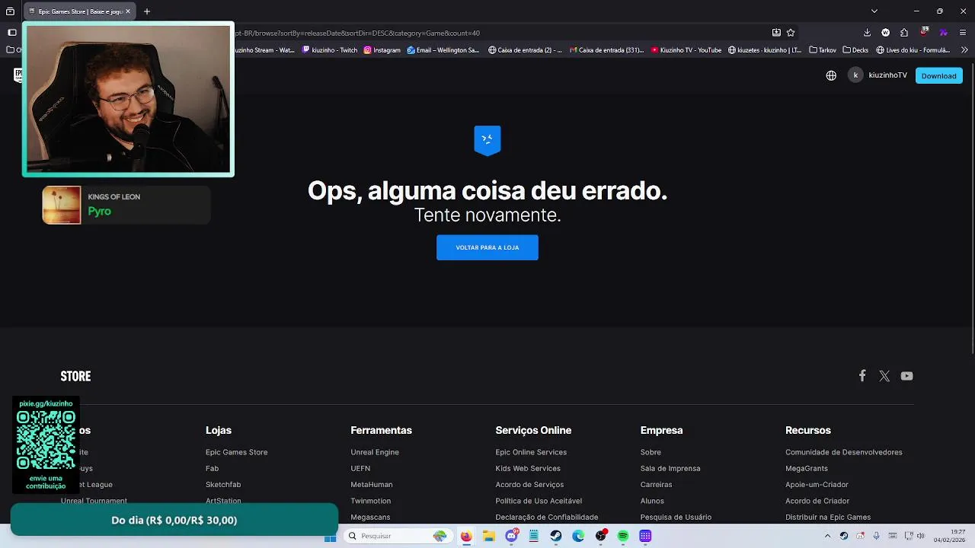Open the language globe selector
Screen dimensions: 975x548
[x=831, y=75]
